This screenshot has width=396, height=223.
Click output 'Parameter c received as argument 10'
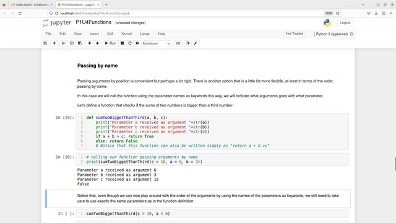pos(118,179)
